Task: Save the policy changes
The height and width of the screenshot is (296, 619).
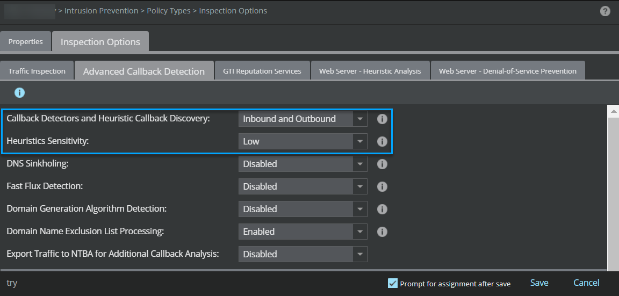Action: click(539, 283)
